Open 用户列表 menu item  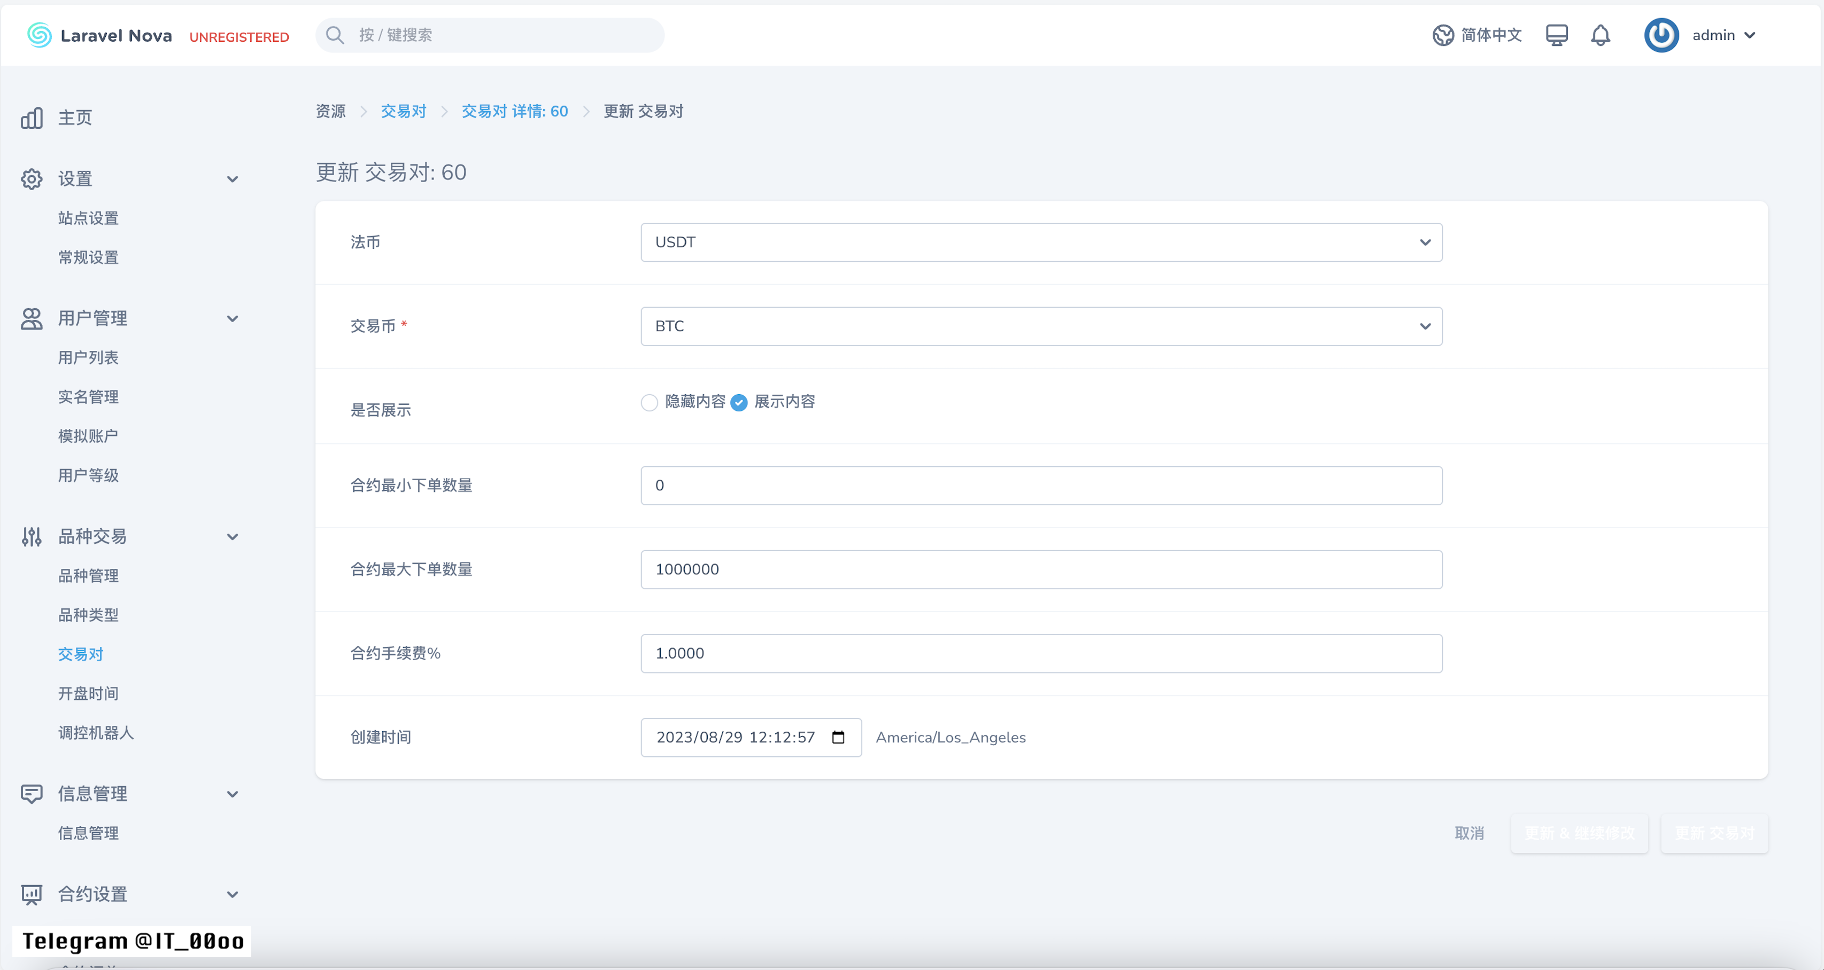pos(88,357)
